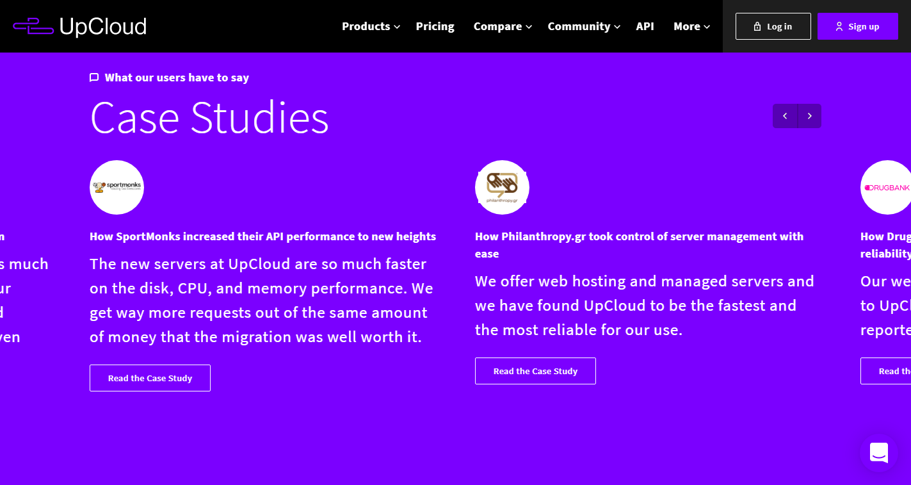
Task: Open the Pricing page
Action: (x=435, y=26)
